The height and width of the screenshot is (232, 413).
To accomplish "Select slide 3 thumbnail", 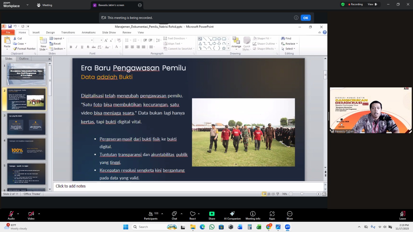I will coord(26,124).
